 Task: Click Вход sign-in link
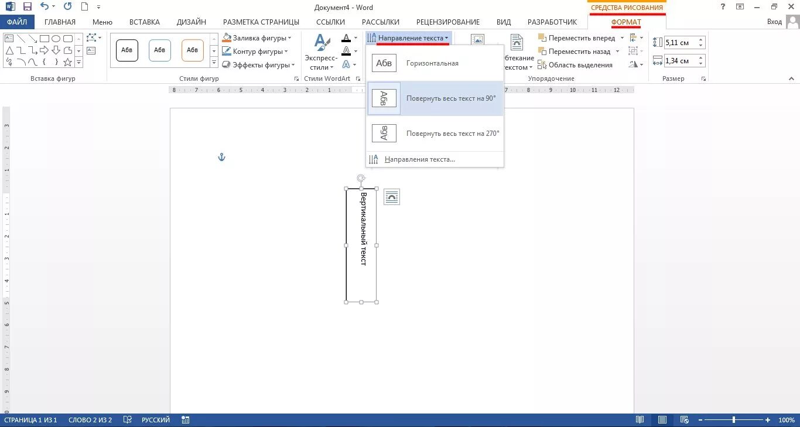(x=774, y=22)
